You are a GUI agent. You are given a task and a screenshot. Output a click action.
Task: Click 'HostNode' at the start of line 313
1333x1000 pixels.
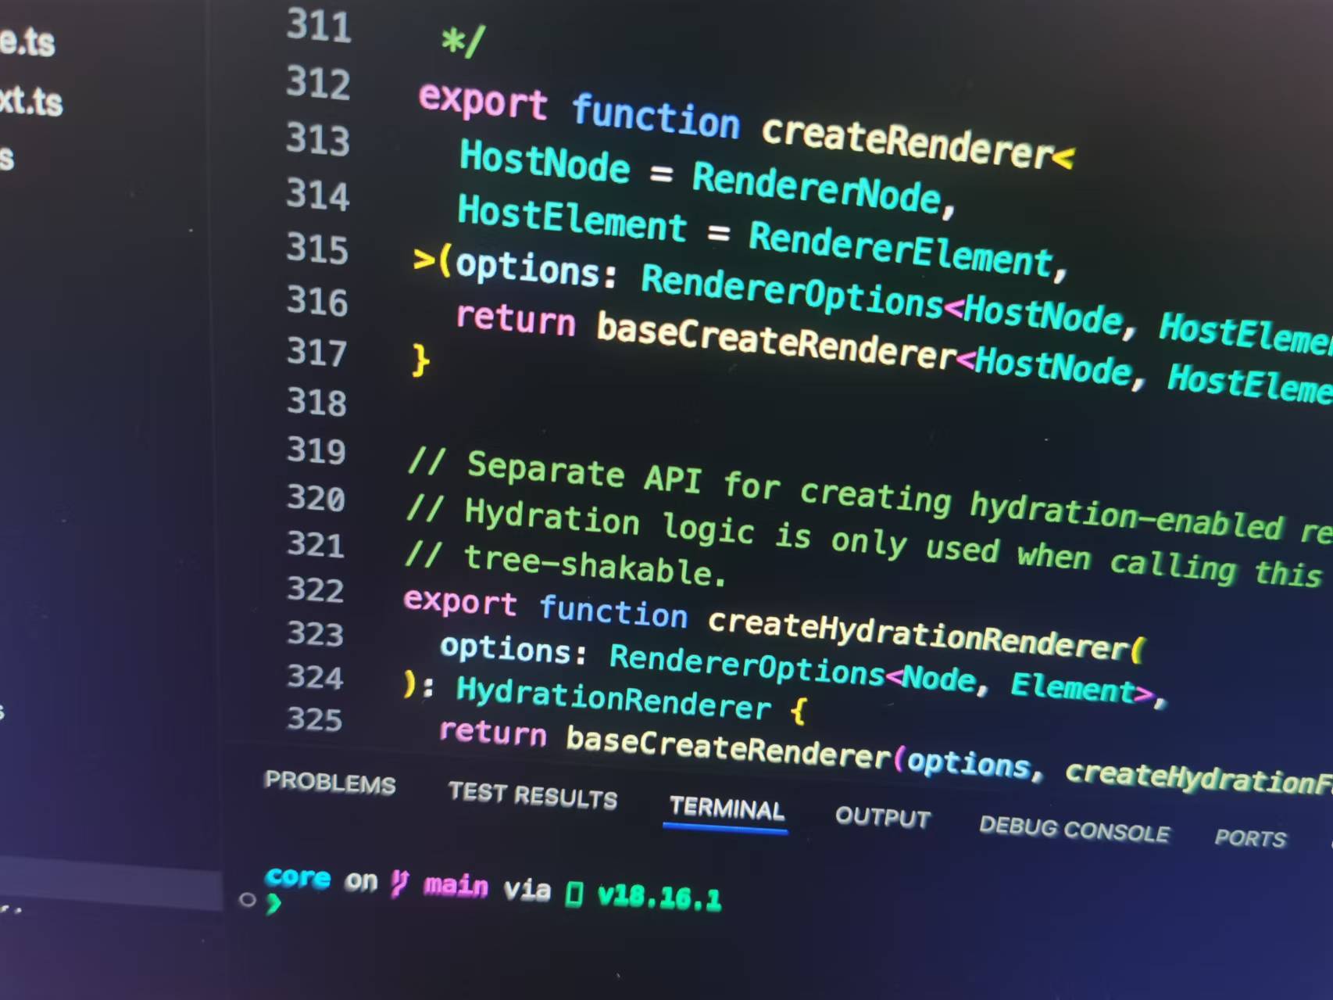545,162
